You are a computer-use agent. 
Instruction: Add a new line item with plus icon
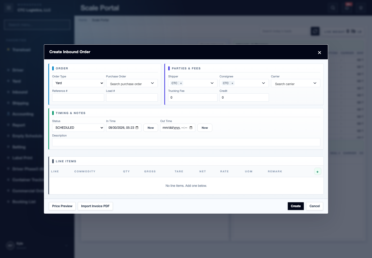pyautogui.click(x=317, y=172)
